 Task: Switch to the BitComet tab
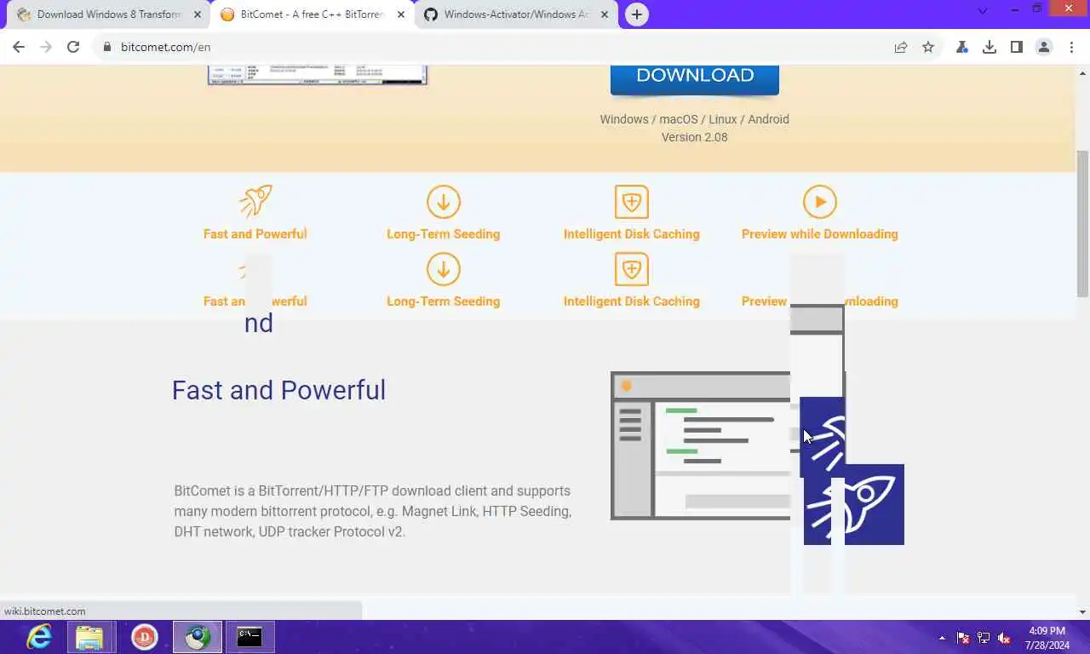[x=313, y=14]
